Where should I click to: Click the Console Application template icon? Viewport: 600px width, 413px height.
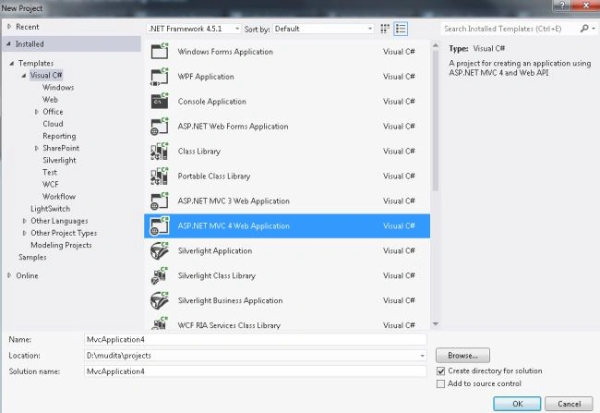[160, 101]
